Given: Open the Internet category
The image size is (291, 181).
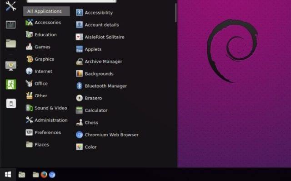Looking at the screenshot, I should (39, 71).
